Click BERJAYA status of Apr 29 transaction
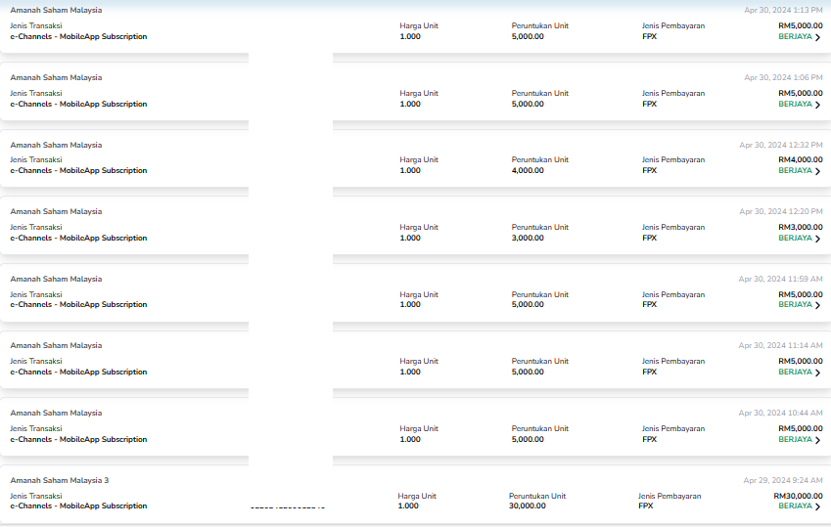 795,505
